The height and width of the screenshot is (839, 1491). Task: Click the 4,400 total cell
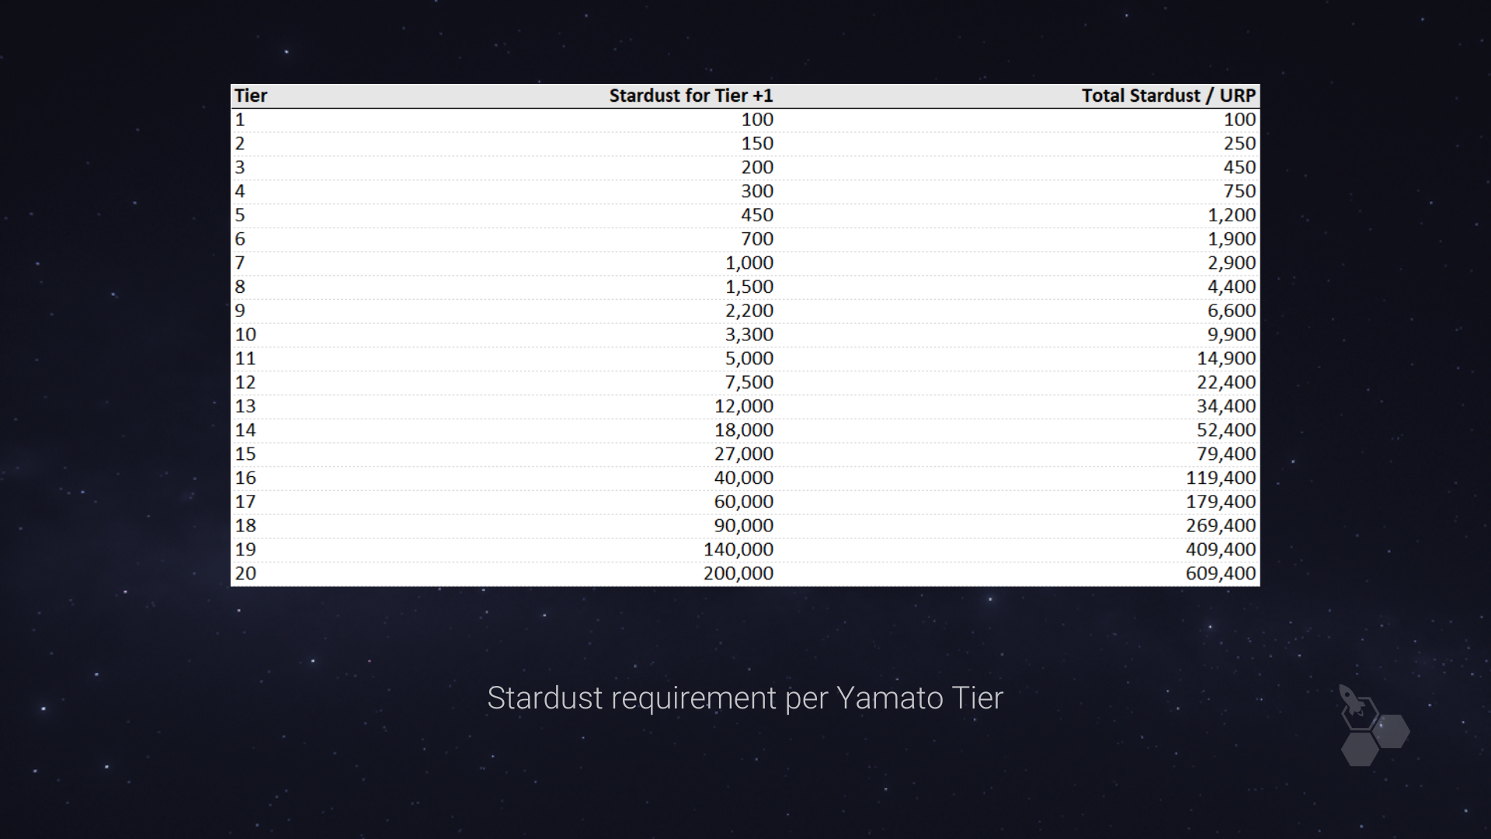[x=1232, y=287]
